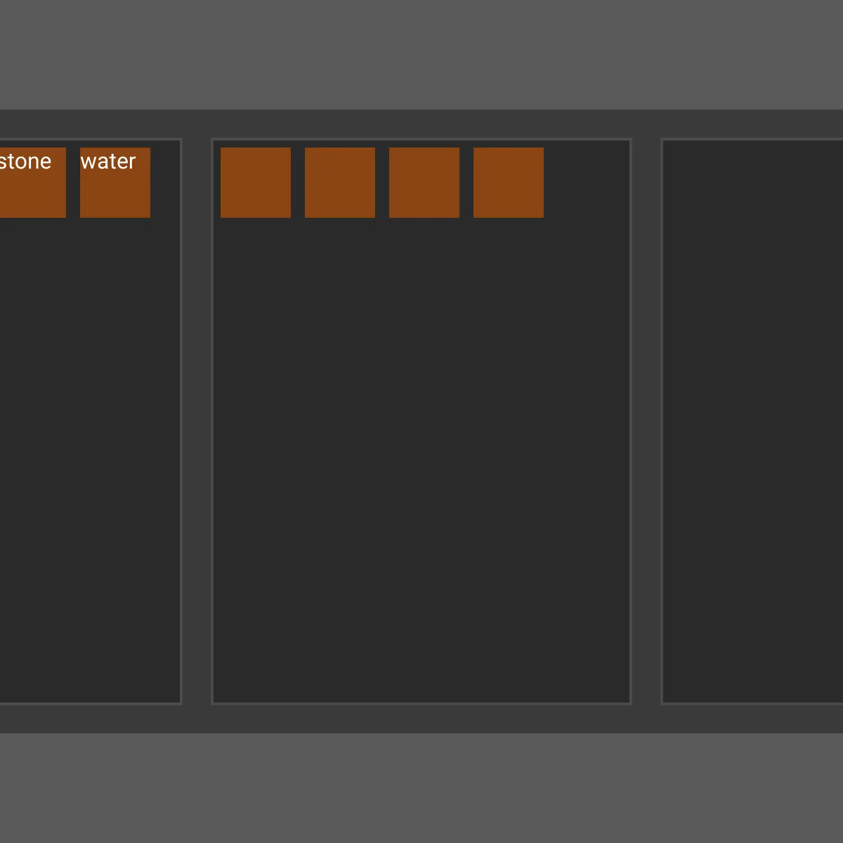Click first blank tile in middle panel
The image size is (843, 843).
tap(256, 183)
